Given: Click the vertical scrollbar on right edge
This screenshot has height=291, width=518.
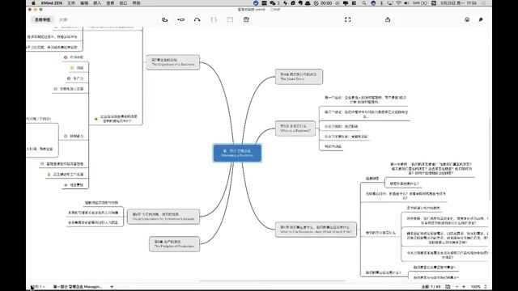Looking at the screenshot, I should (x=490, y=158).
